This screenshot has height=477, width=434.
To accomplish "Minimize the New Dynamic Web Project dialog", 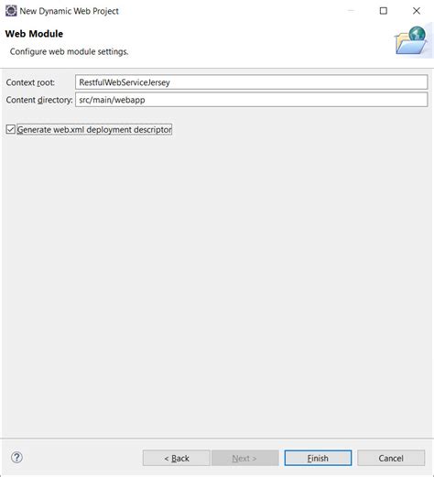I will click(351, 11).
